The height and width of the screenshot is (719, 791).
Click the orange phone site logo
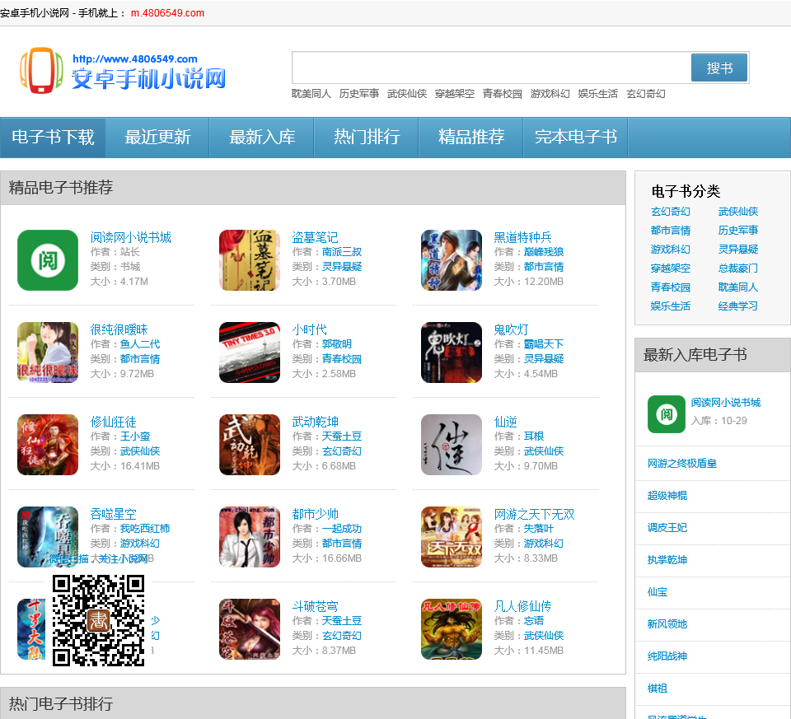point(41,71)
